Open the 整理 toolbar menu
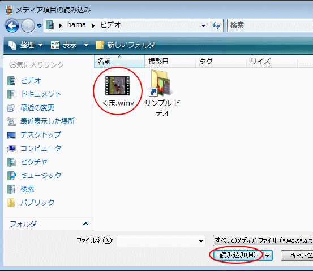This screenshot has width=313, height=271. tap(25, 45)
